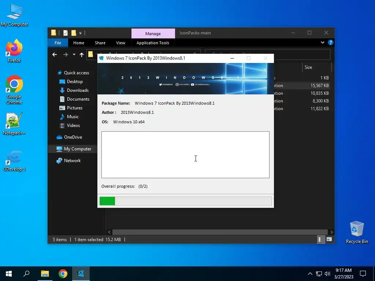Show hidden system tray icons
This screenshot has width=375, height=281.
(310, 274)
